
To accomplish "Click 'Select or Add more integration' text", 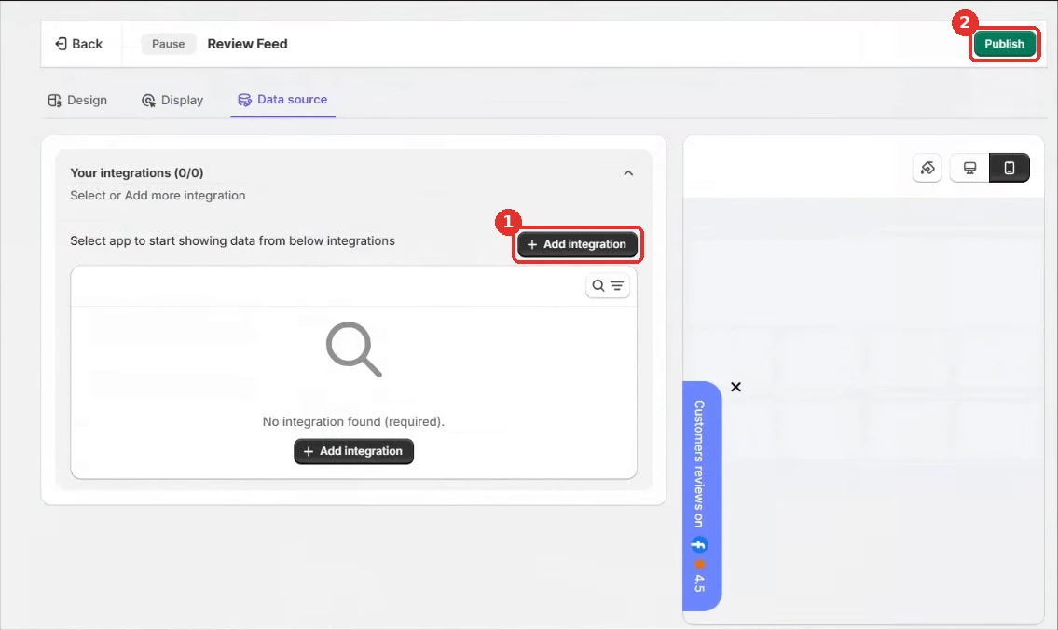I will click(158, 195).
